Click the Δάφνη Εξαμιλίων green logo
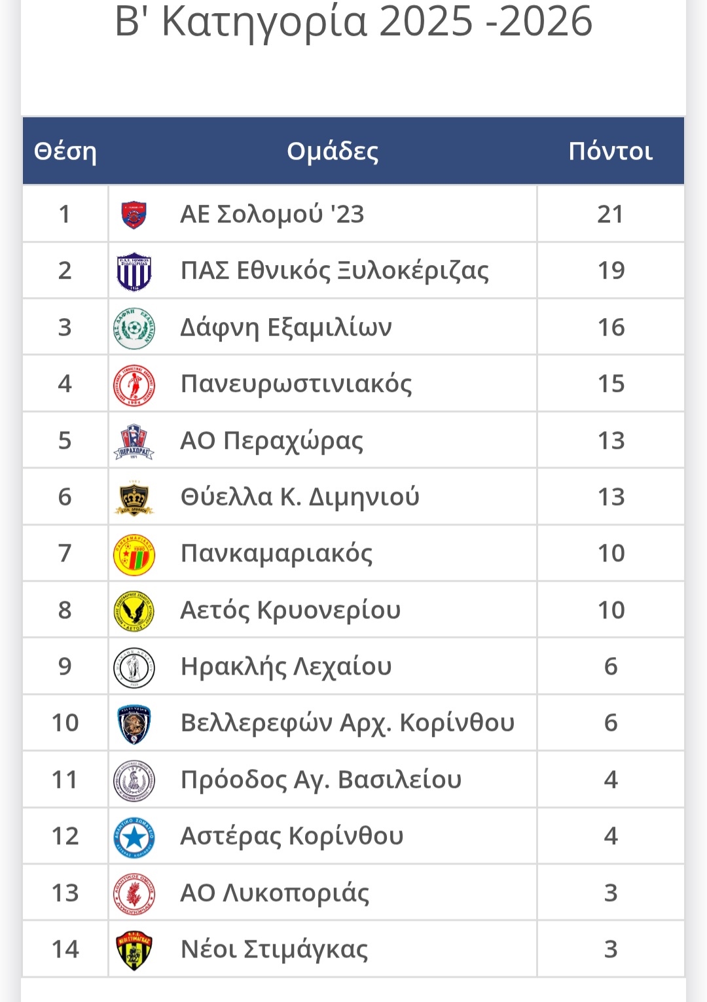 [134, 327]
